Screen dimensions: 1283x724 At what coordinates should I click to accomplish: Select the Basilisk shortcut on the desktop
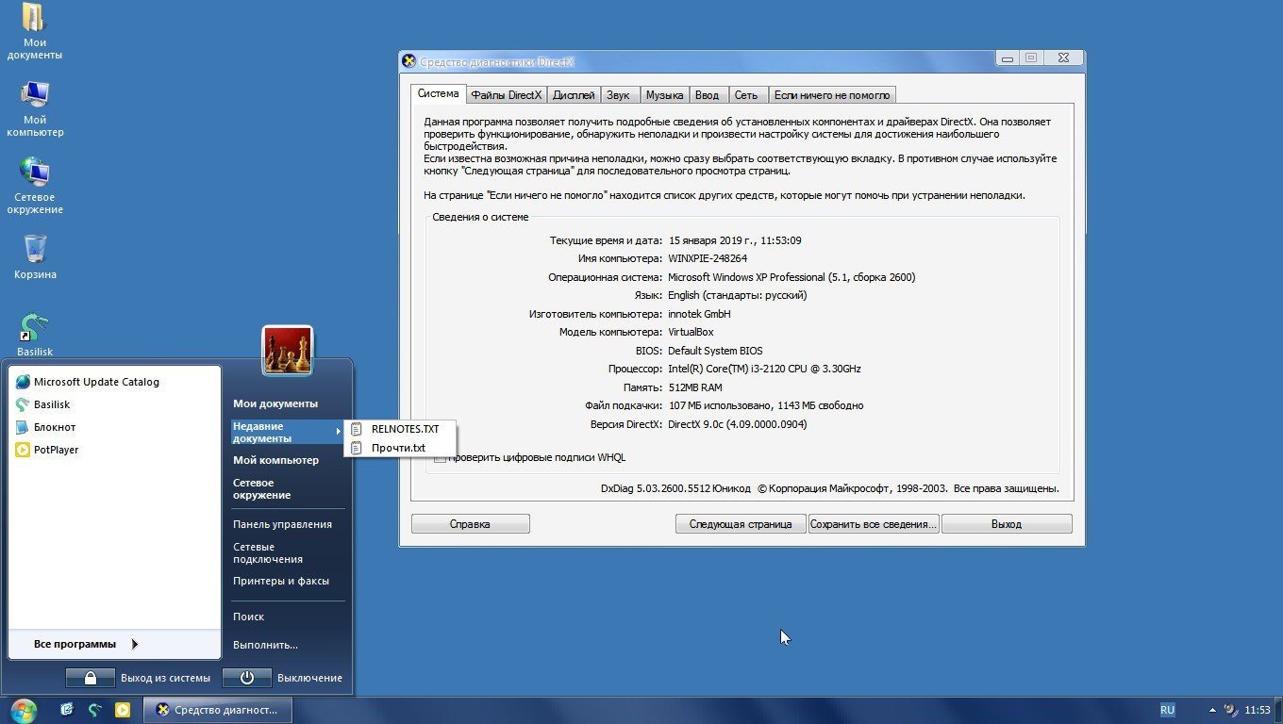click(x=35, y=335)
